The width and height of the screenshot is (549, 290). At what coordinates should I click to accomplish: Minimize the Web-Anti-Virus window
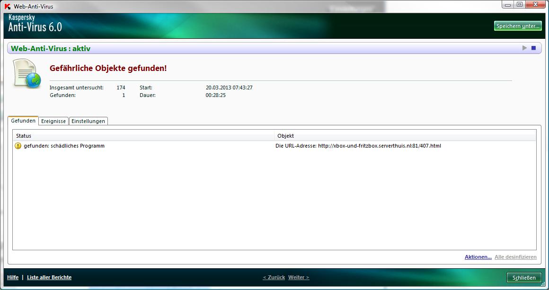508,5
